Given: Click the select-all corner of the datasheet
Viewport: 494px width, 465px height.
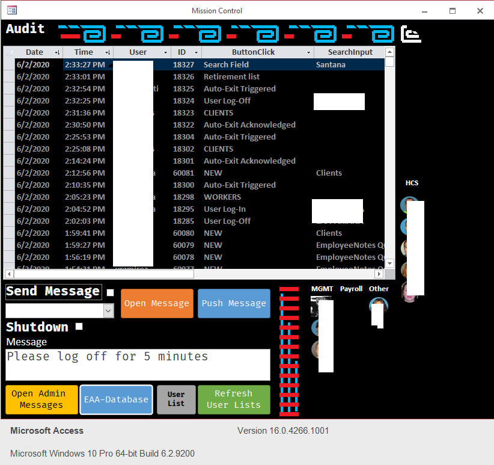Looking at the screenshot, I should (x=9, y=52).
